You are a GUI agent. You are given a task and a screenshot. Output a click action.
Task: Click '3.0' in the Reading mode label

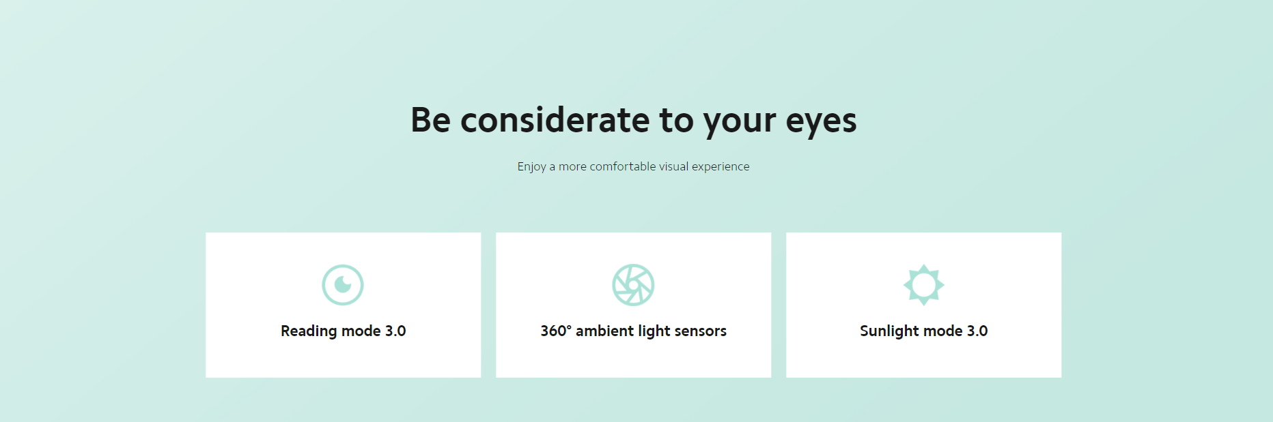tap(395, 331)
